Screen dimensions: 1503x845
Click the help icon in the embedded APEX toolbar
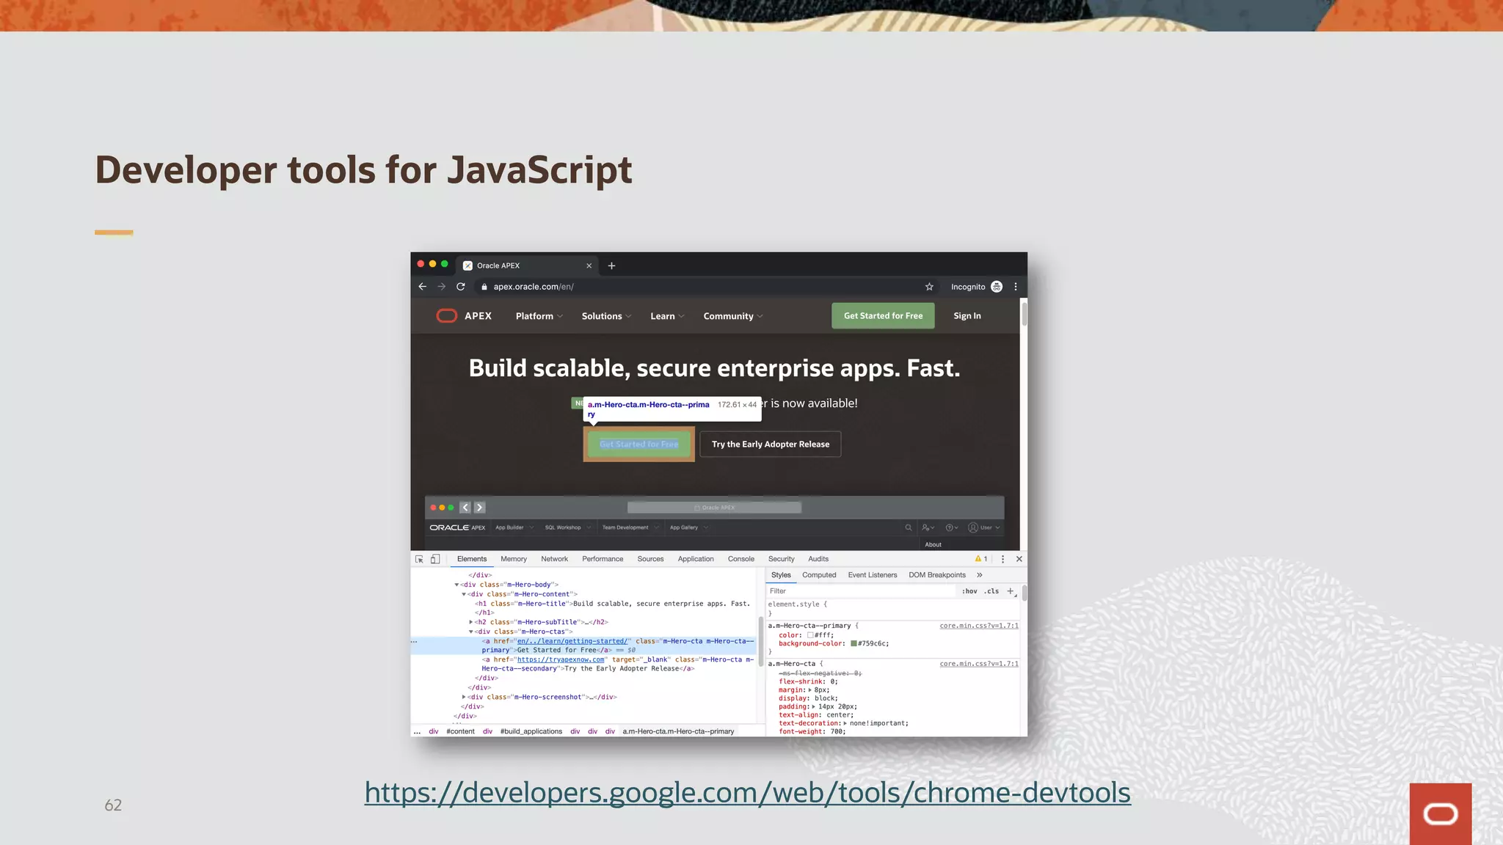coord(951,527)
